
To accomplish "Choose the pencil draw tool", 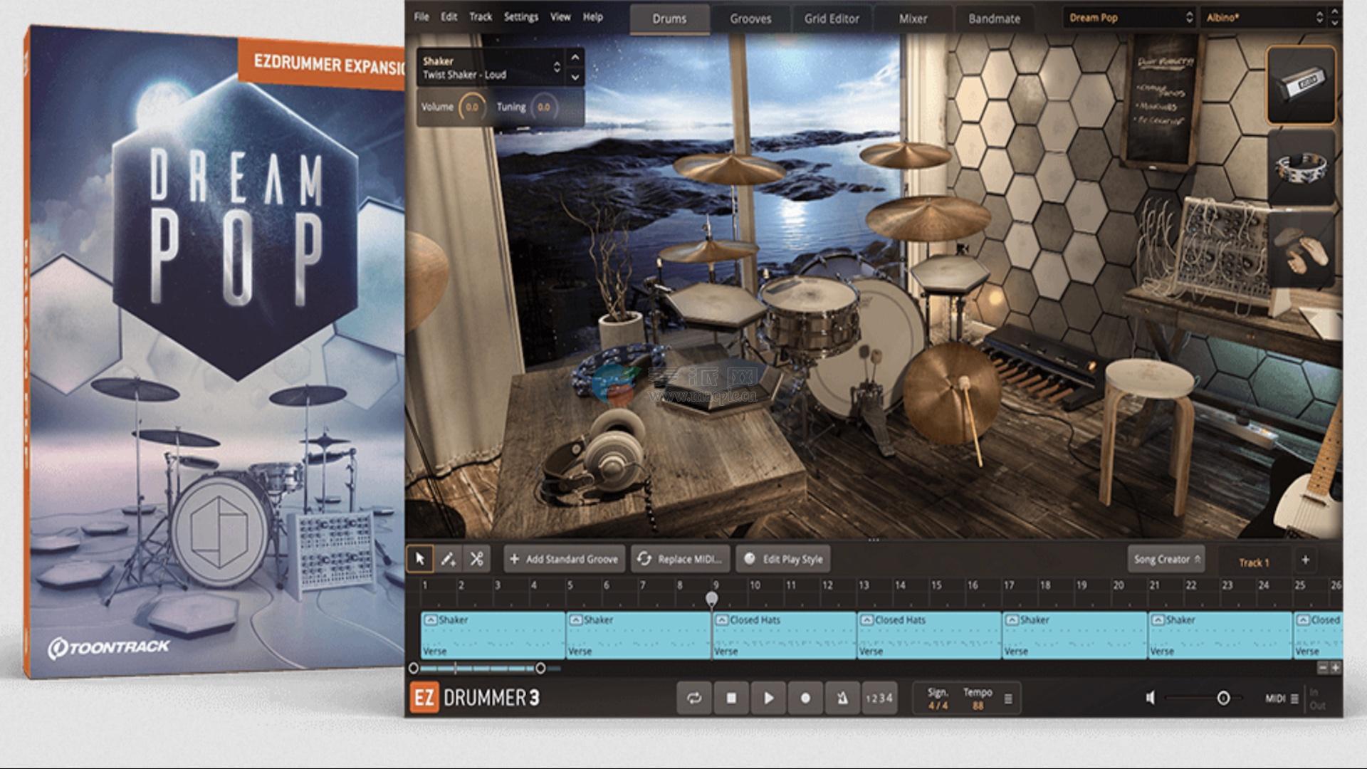I will 448,559.
